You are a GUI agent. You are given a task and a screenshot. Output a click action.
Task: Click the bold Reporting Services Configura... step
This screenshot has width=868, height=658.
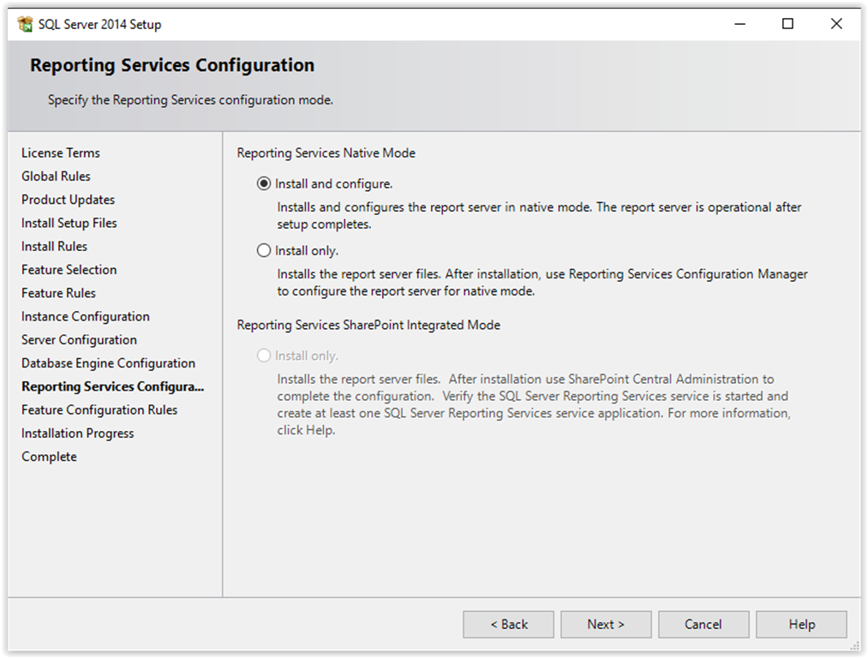(113, 386)
